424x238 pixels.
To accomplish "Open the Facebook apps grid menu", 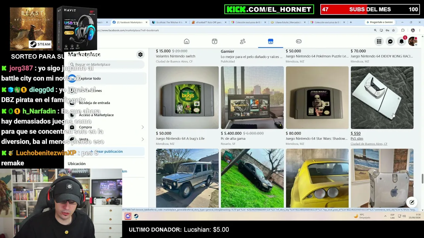I will tap(379, 41).
